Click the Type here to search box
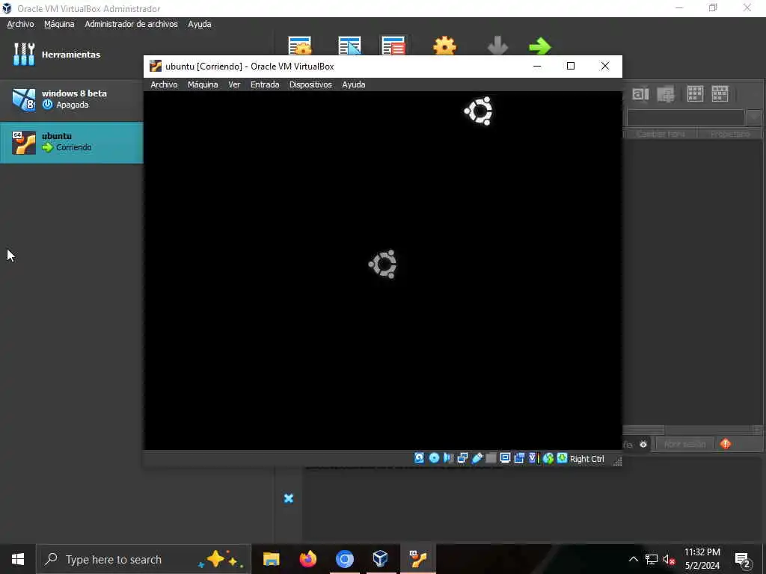This screenshot has width=766, height=574. tap(144, 559)
